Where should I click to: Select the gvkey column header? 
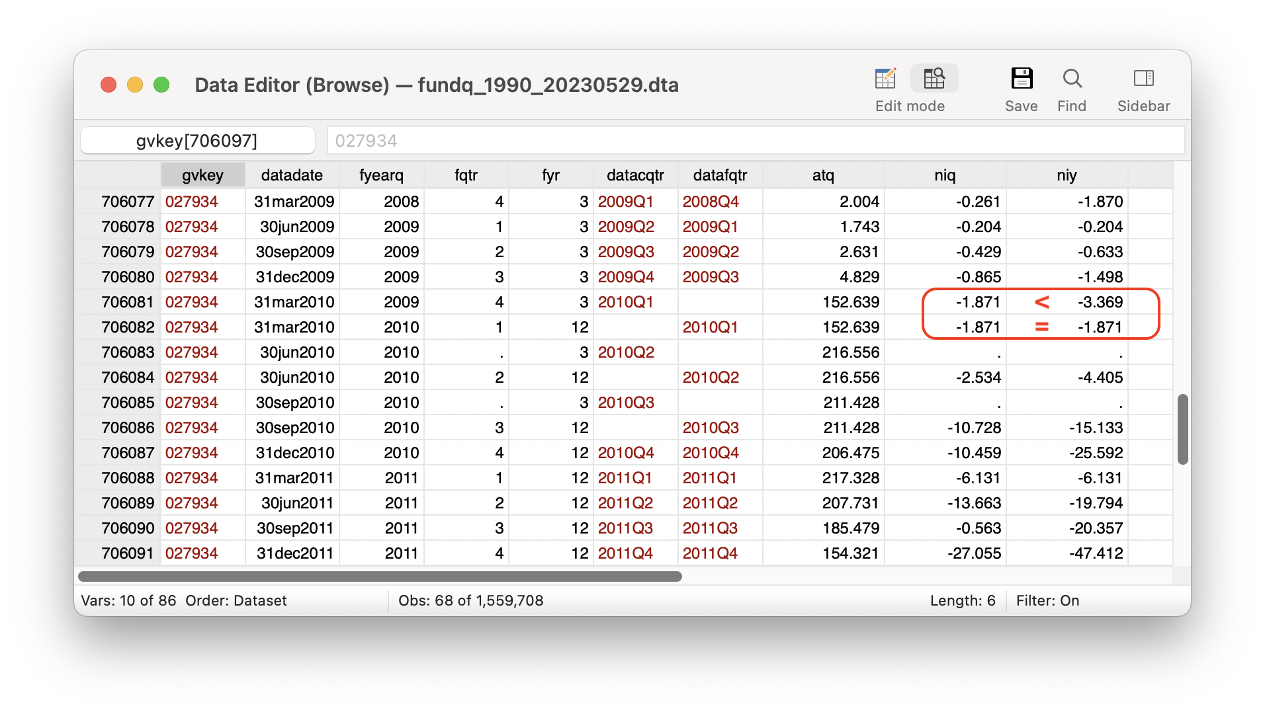202,175
